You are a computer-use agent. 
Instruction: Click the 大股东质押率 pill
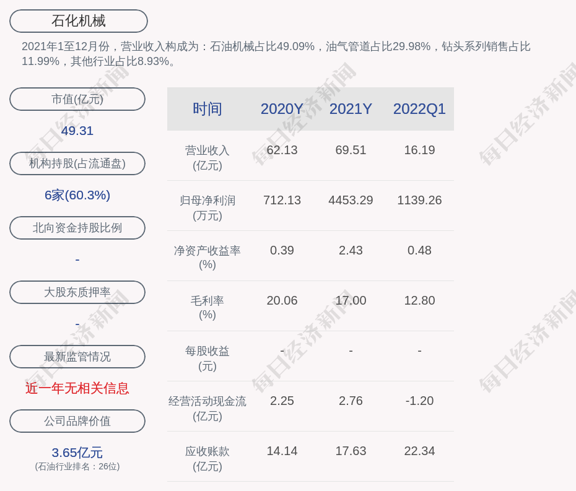tap(77, 292)
